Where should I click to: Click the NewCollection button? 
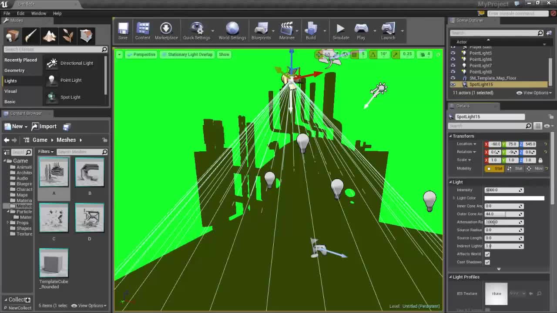click(x=17, y=308)
